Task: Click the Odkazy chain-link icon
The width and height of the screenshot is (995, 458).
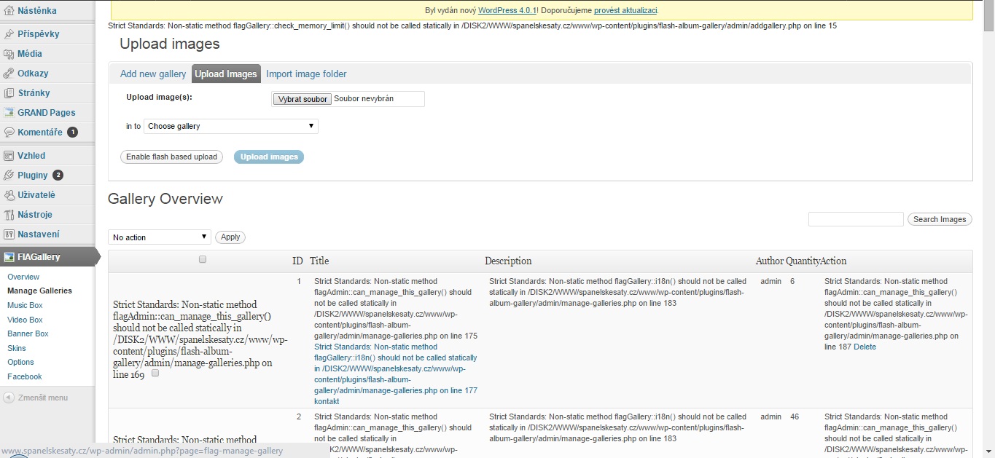Action: coord(9,74)
